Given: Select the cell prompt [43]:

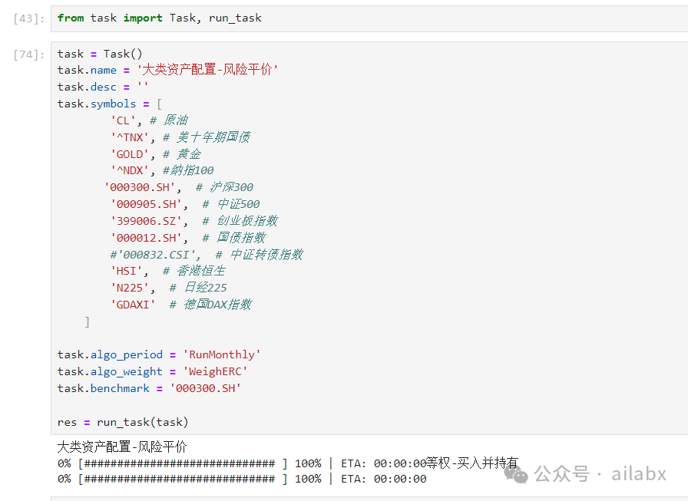Looking at the screenshot, I should [29, 18].
